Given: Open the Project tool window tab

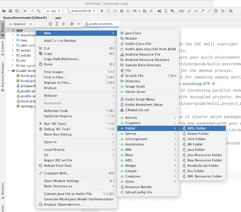Looking at the screenshot, I should (3, 29).
